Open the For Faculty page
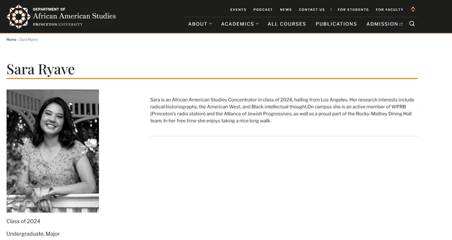The image size is (452, 240). [389, 10]
